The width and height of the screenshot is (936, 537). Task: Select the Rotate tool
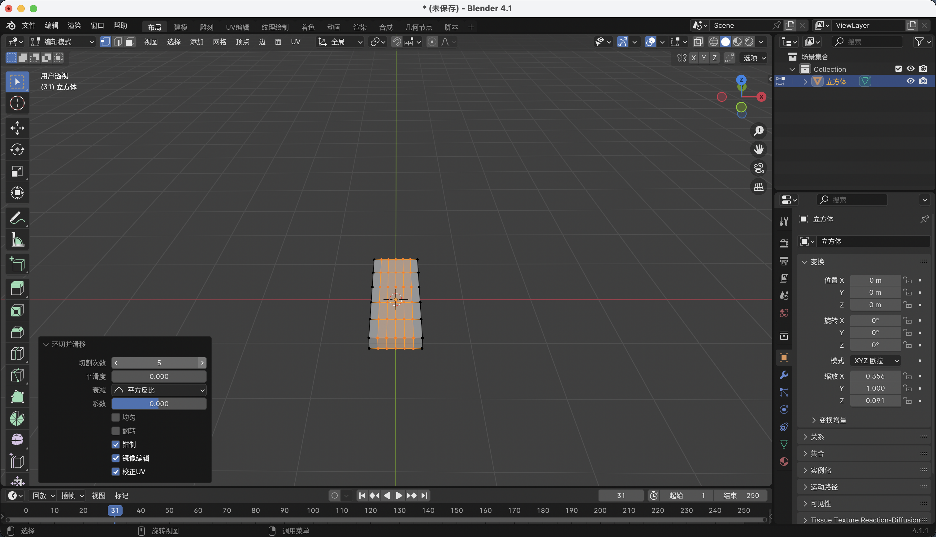17,149
